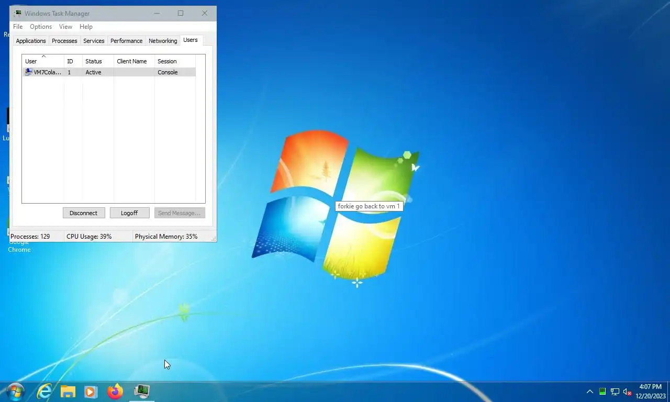
Task: Maximize the Task Manager window
Action: [181, 13]
